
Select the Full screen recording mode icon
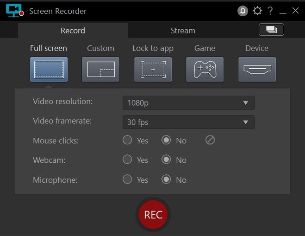click(49, 69)
